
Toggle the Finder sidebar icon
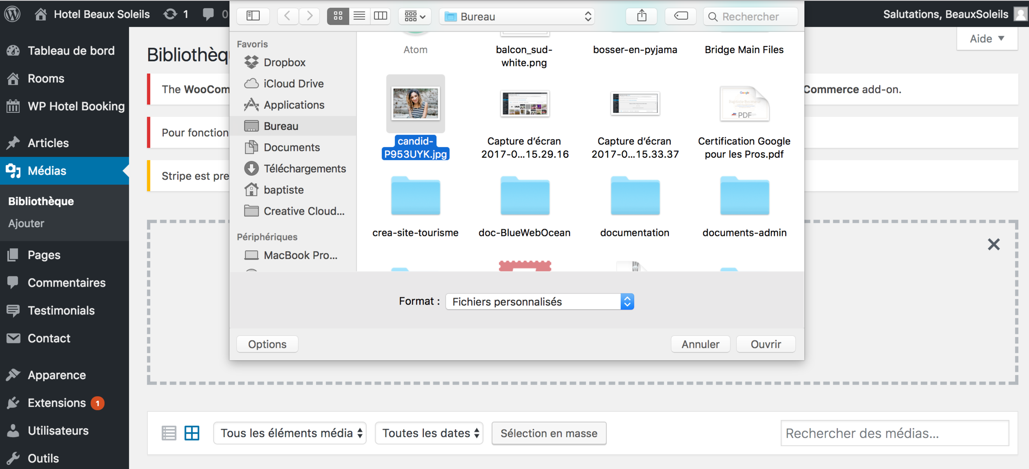pos(253,16)
